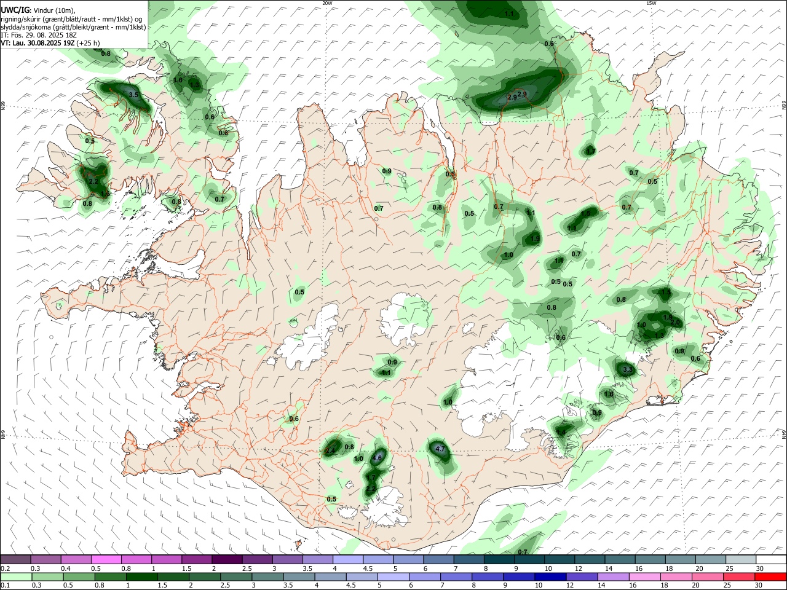Viewport: 787px width, 590px height.
Task: Click the 3.3 precipitation value
Action: click(627, 369)
